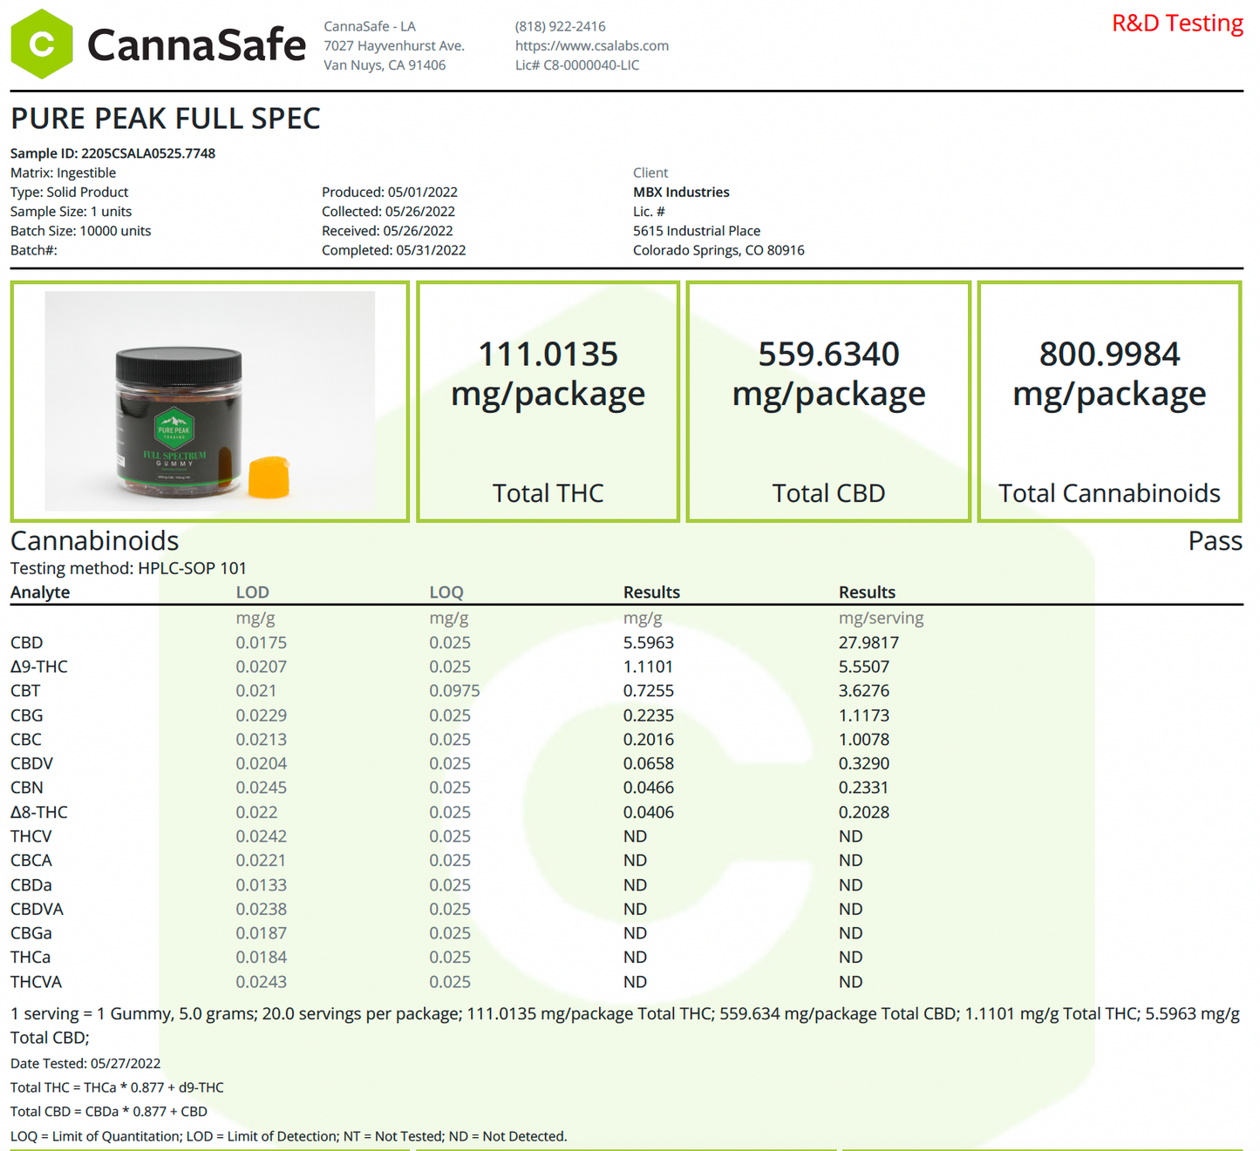Click the 559.6340 mg/package Total CBD value
Viewport: 1260px width, 1151px height.
[x=828, y=375]
